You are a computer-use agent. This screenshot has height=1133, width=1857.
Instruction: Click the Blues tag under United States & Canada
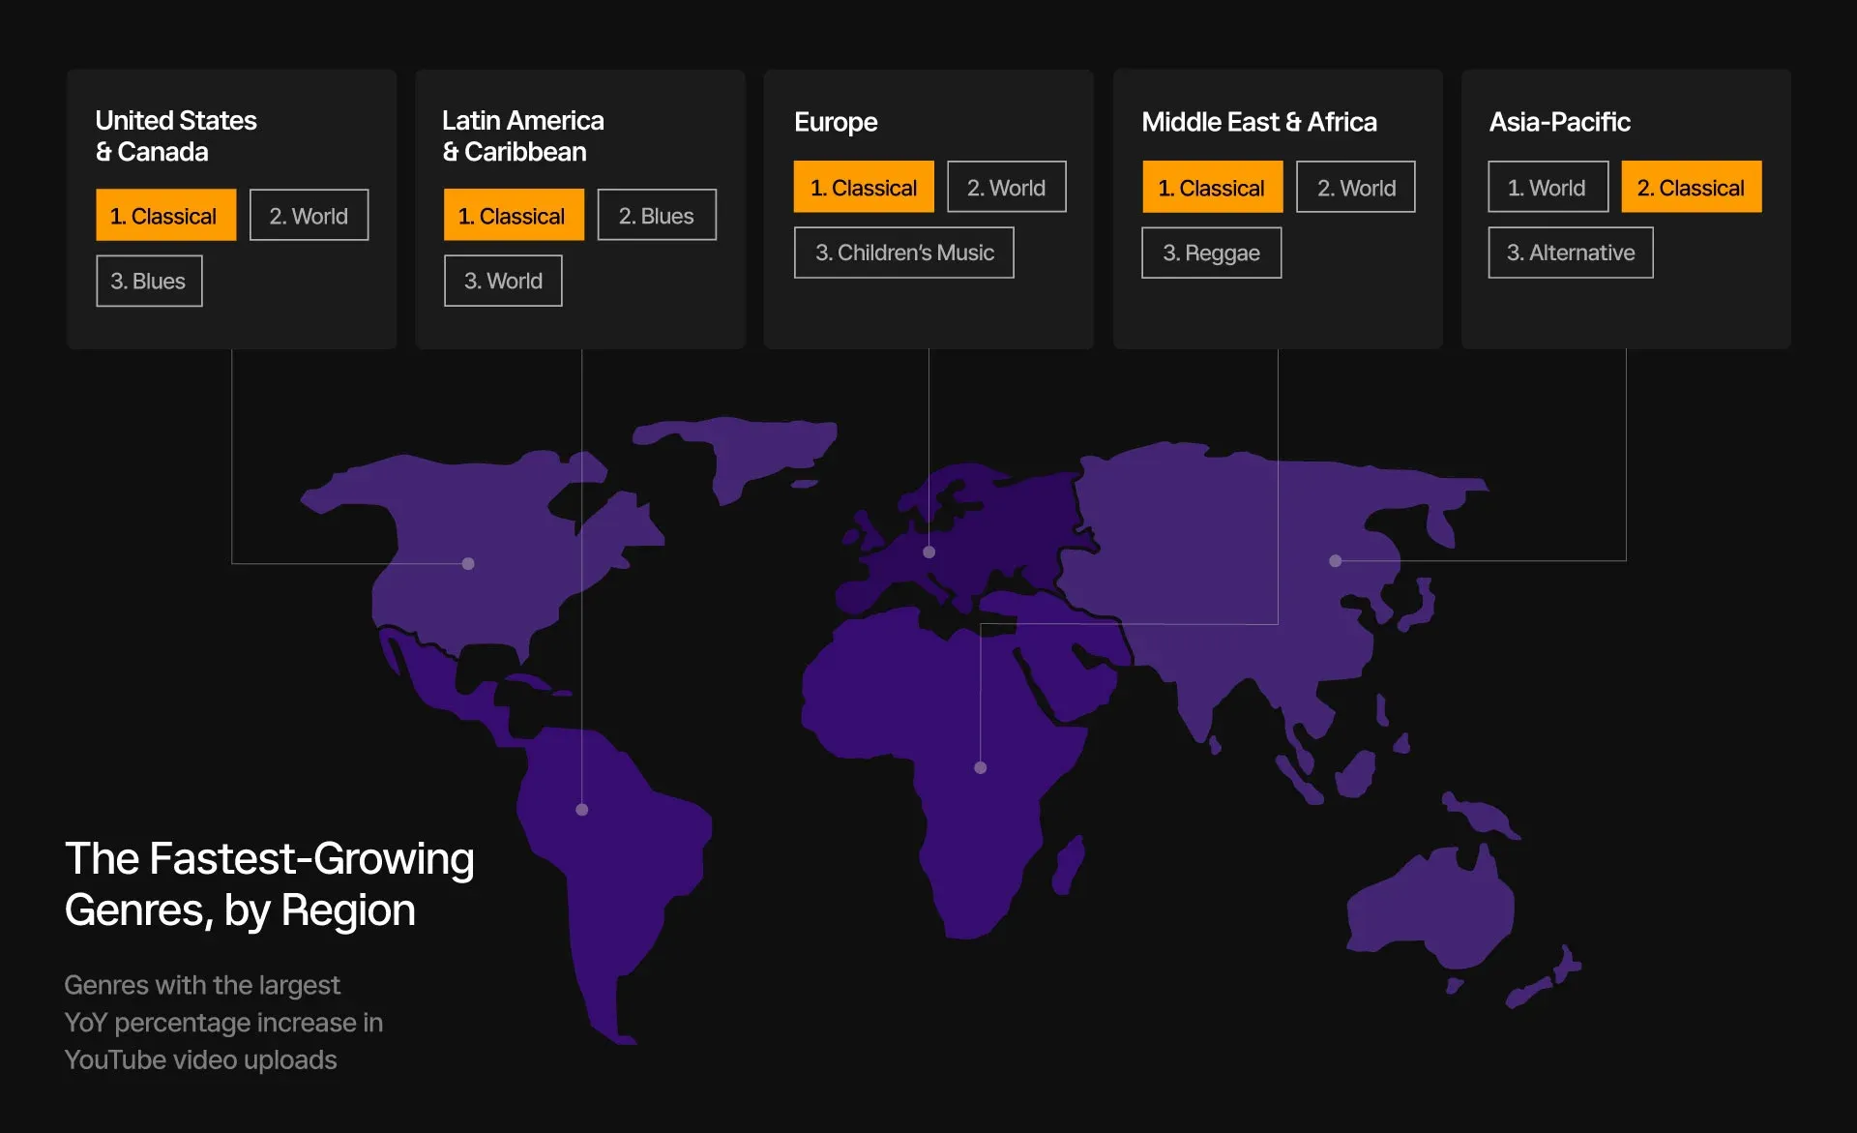click(149, 281)
